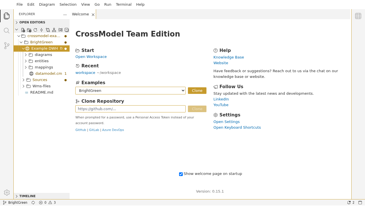The width and height of the screenshot is (365, 214).
Task: Click the grid icon in right sidebar
Action: pos(358,16)
